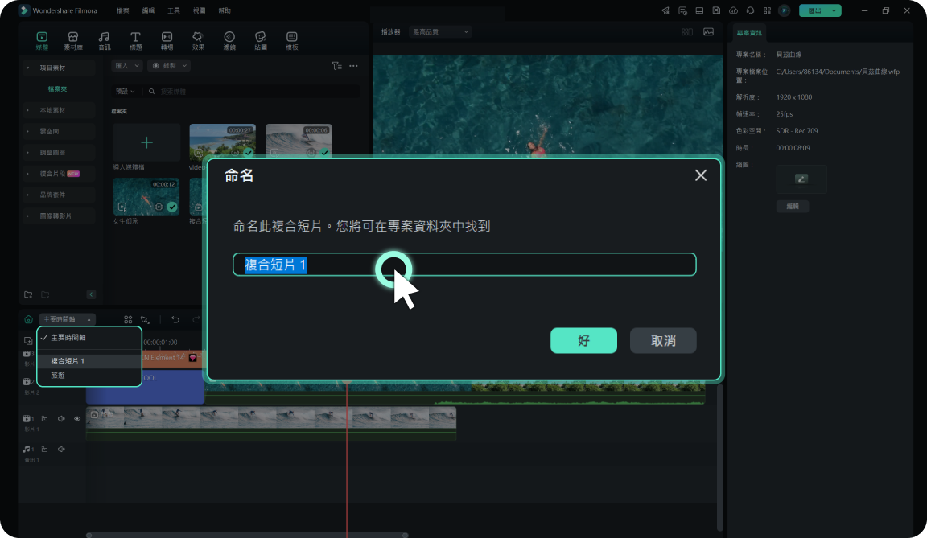
Task: Click the paper plane share icon
Action: tap(665, 10)
